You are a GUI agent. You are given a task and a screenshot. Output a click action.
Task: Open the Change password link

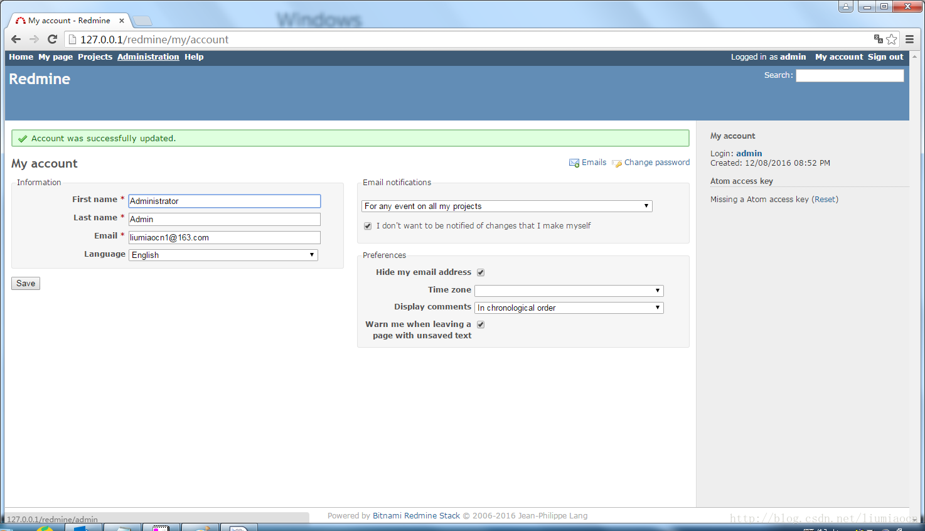pos(656,163)
